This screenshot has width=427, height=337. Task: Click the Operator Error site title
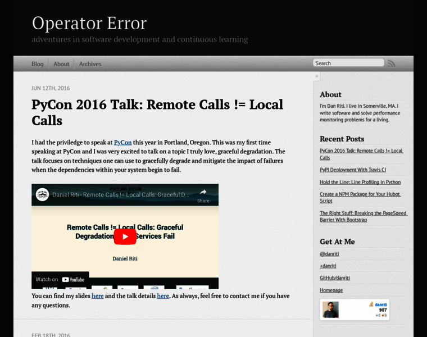pos(89,23)
